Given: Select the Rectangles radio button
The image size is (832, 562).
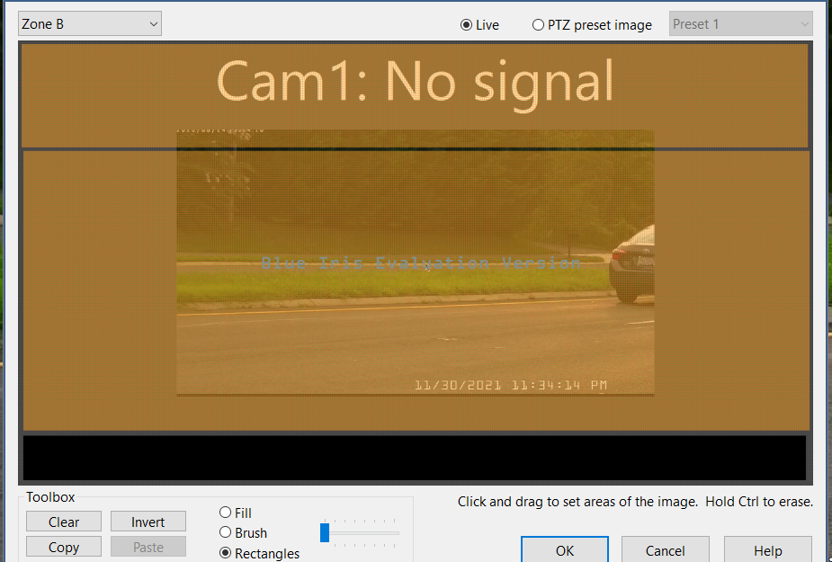Looking at the screenshot, I should pos(259,553).
